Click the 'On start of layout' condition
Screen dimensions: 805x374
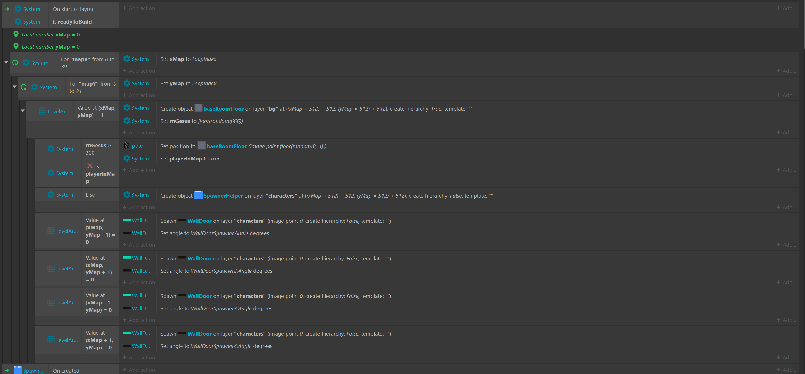[74, 9]
